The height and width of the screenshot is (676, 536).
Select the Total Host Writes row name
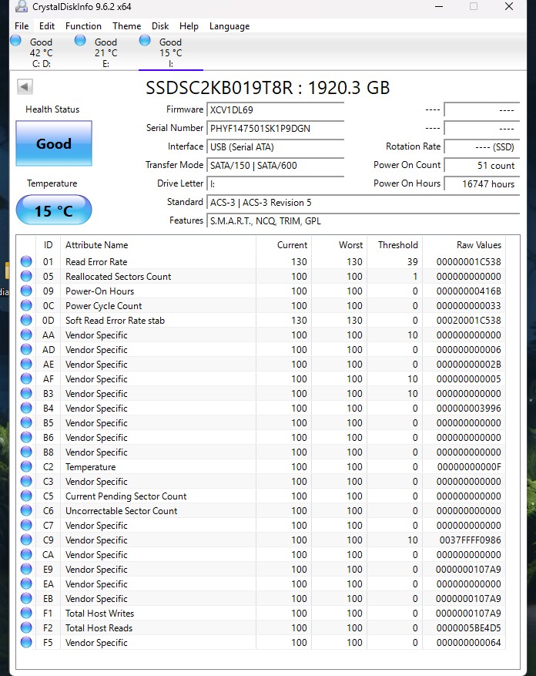(x=99, y=613)
